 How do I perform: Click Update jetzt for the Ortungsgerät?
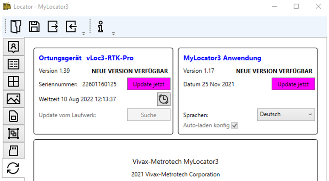click(149, 84)
